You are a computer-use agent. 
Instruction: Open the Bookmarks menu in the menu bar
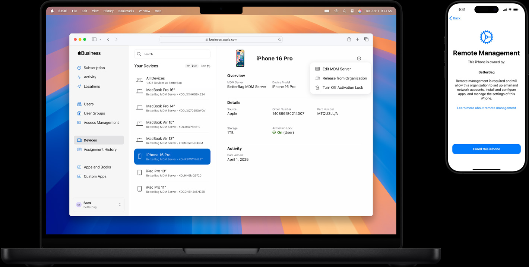pyautogui.click(x=126, y=11)
